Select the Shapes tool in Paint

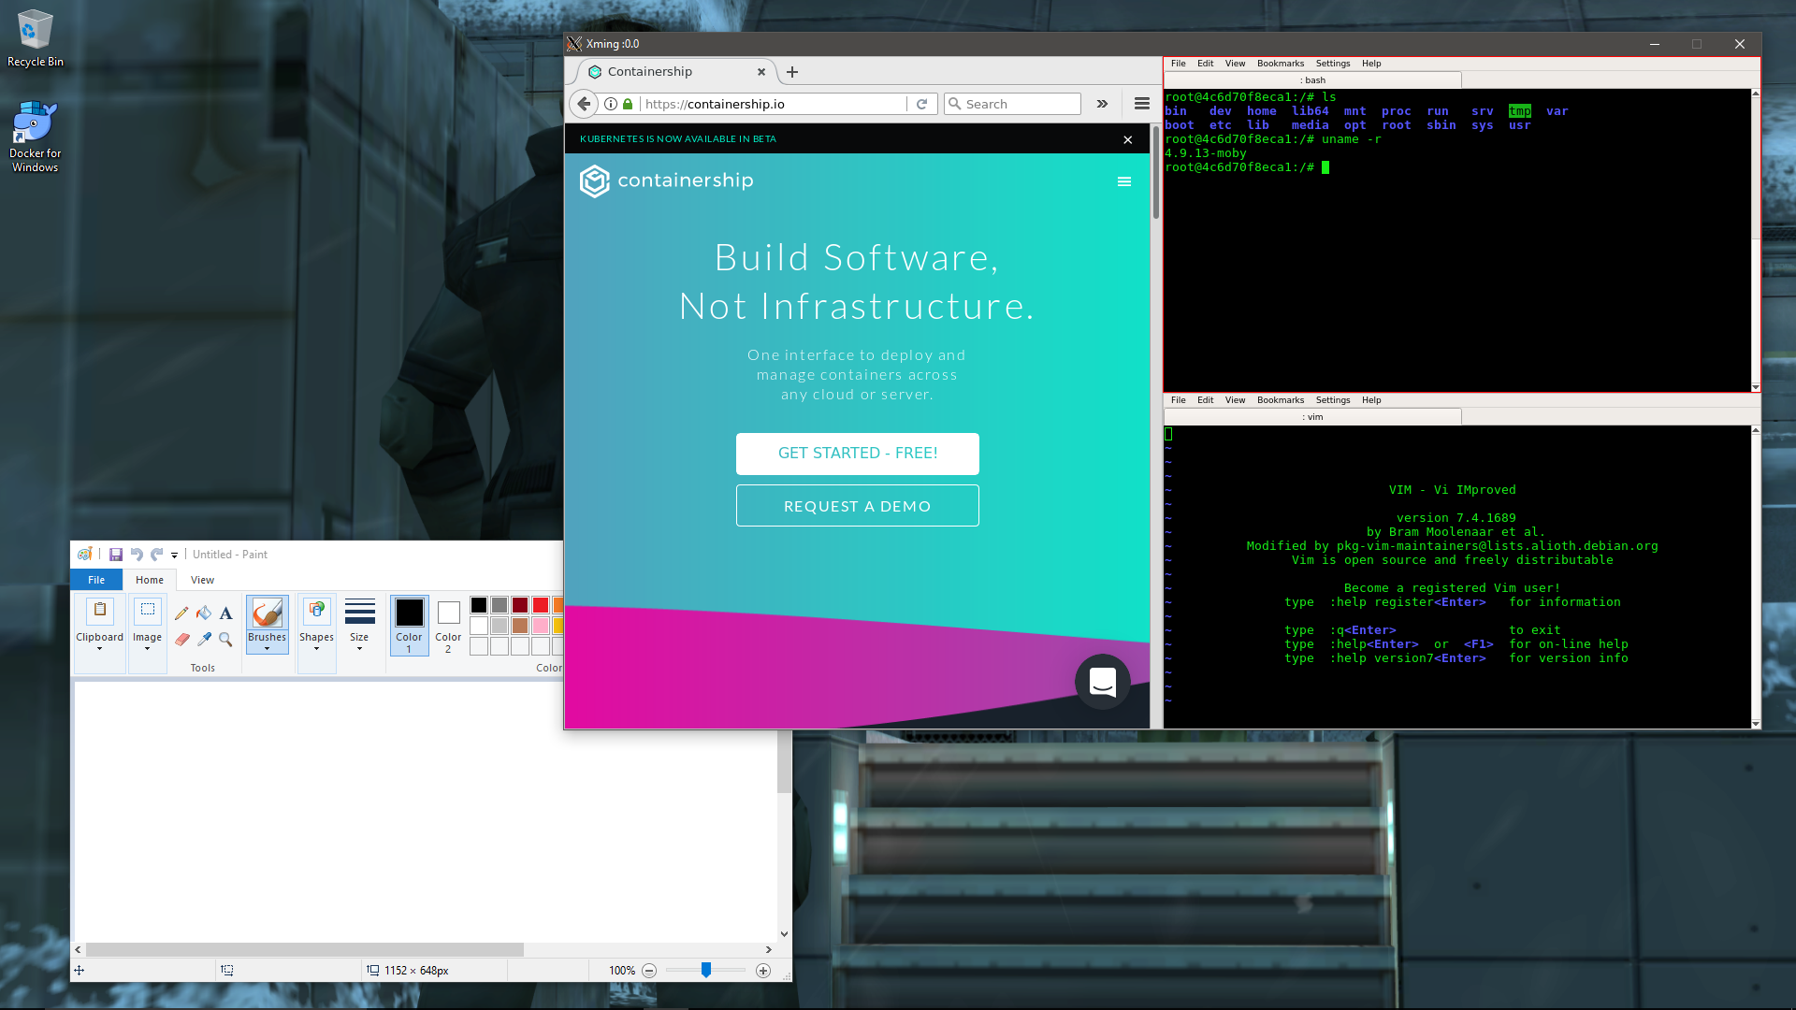click(316, 622)
